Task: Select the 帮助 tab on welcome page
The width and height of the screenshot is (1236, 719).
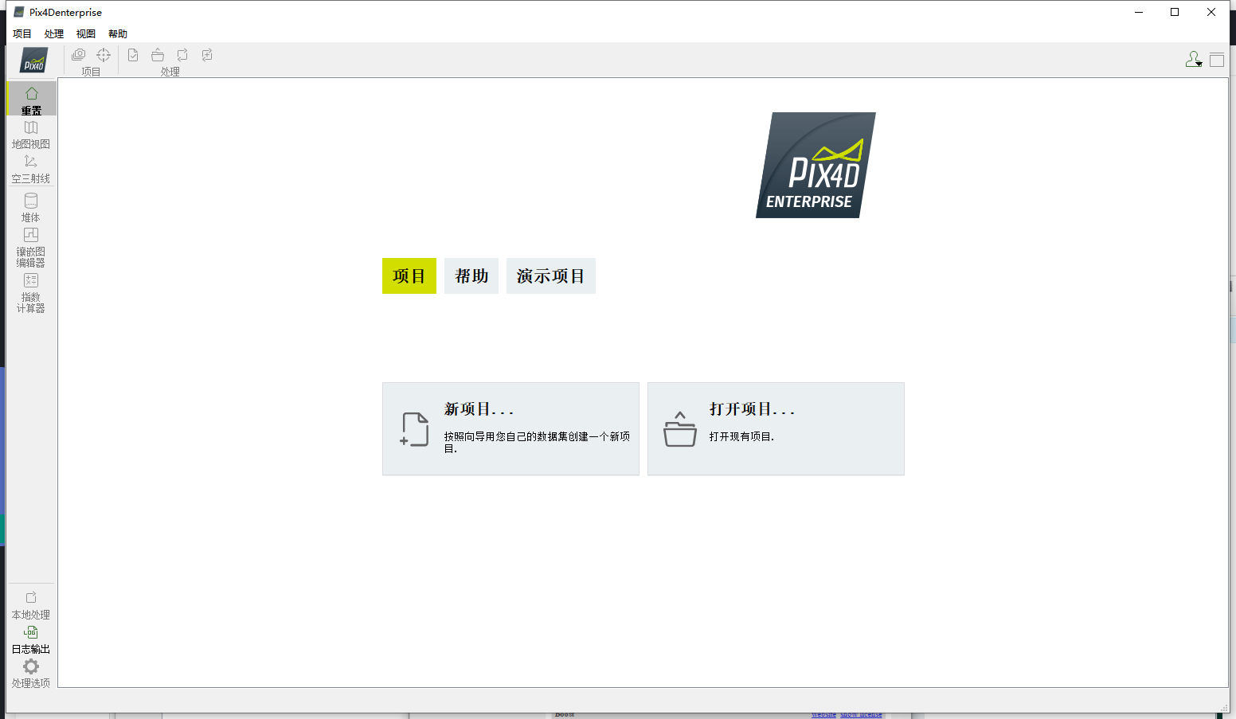Action: click(471, 275)
